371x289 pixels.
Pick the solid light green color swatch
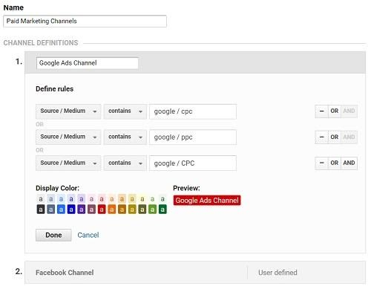[152, 210]
